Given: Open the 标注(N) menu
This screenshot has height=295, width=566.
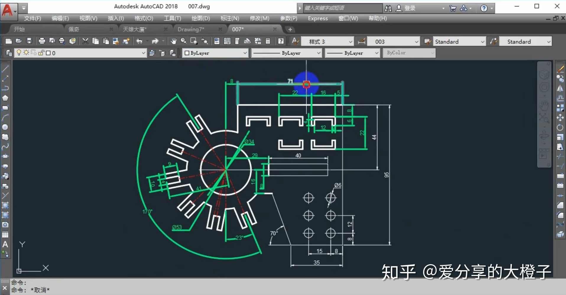Looking at the screenshot, I should 229,18.
